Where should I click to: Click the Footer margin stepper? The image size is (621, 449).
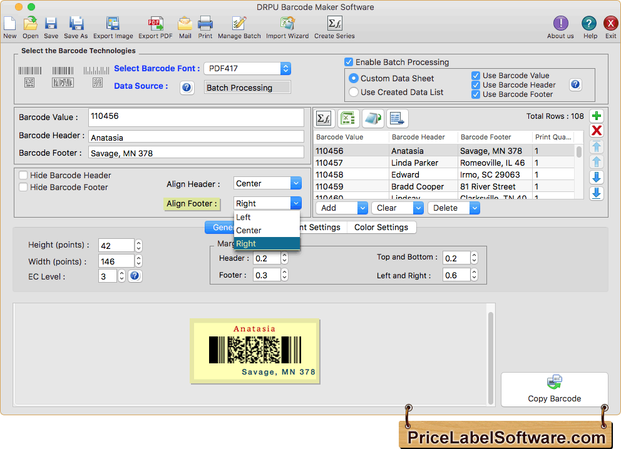click(x=284, y=275)
